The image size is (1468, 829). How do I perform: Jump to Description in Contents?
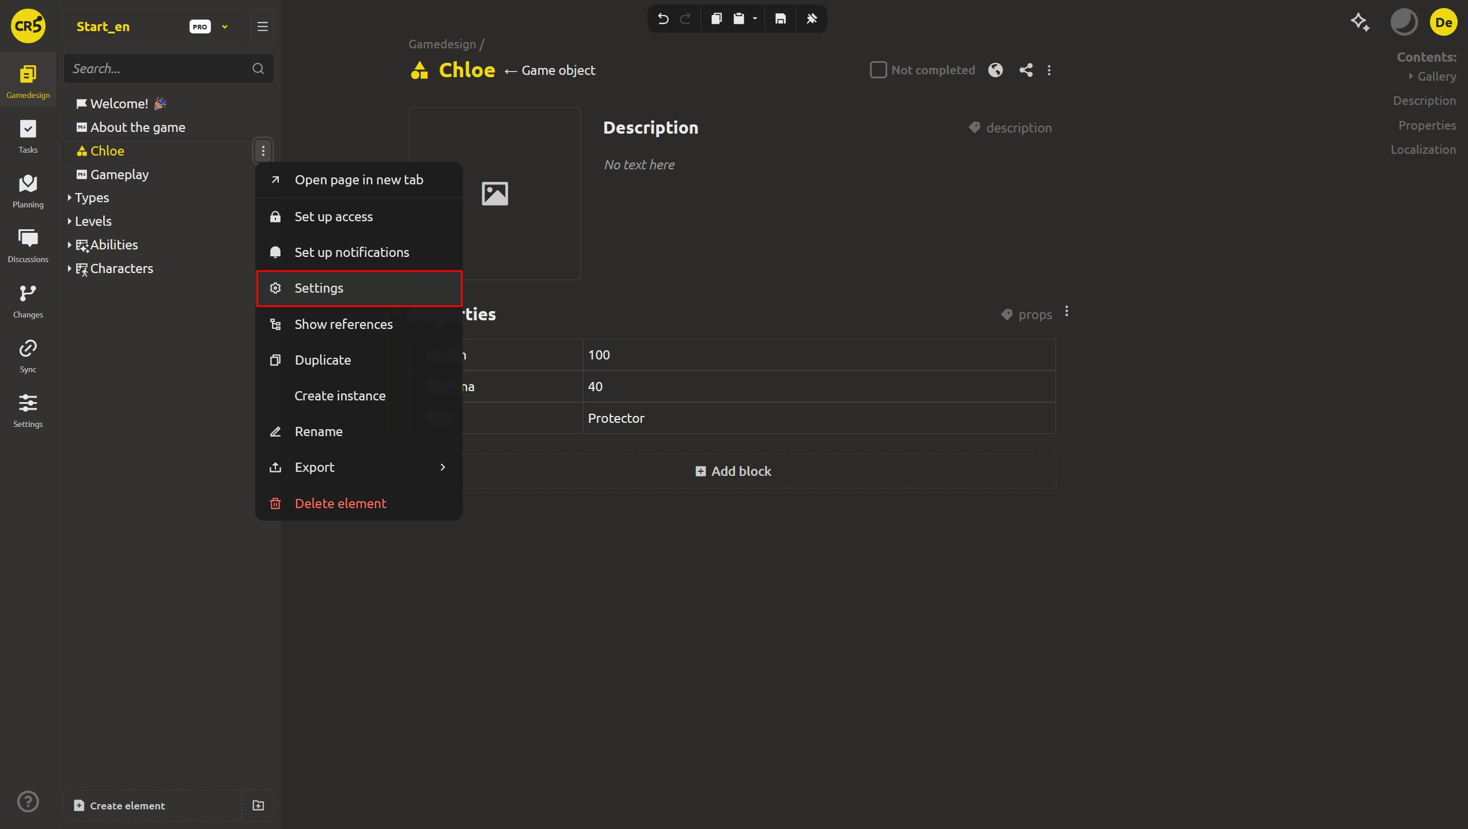[1424, 101]
